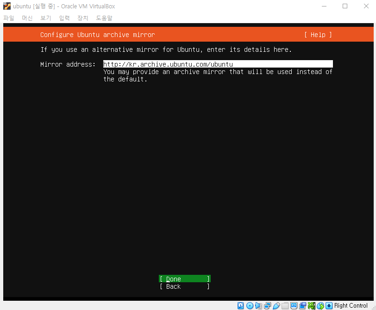The height and width of the screenshot is (310, 376).
Task: Click the shared folders status icon
Action: tap(285, 305)
